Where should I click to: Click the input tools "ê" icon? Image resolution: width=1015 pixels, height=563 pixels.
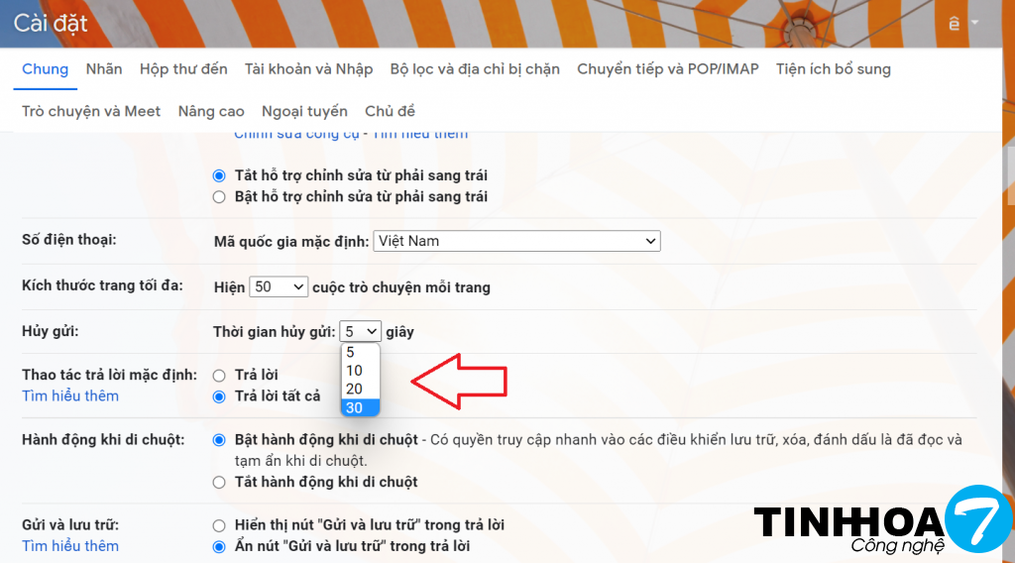(954, 23)
